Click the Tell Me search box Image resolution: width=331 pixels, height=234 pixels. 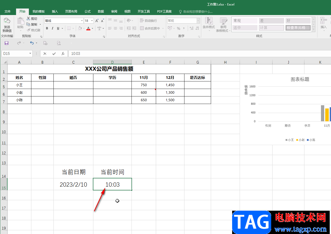point(196,12)
